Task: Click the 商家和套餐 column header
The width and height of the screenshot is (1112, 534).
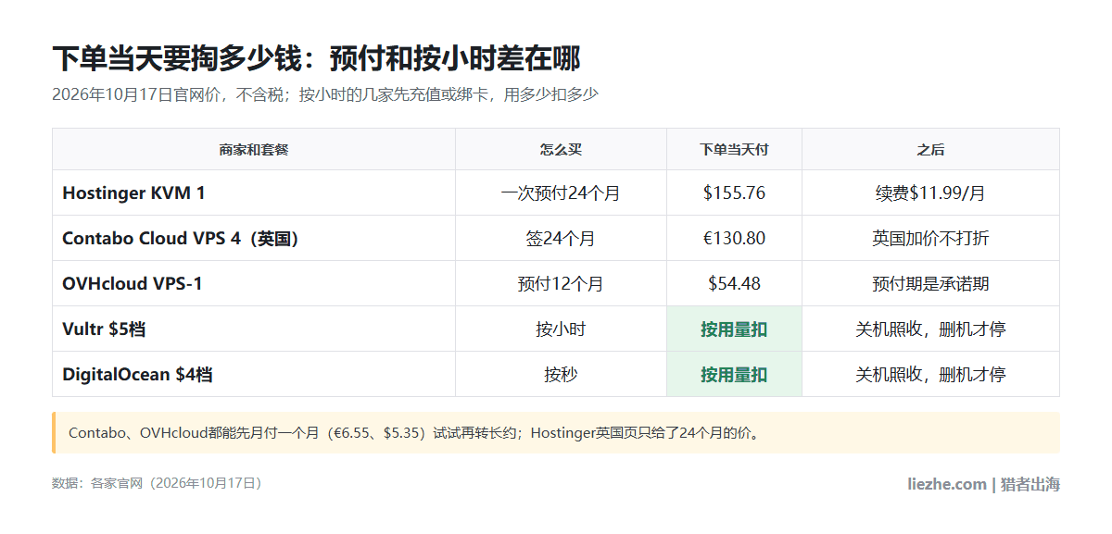Action: (x=254, y=149)
